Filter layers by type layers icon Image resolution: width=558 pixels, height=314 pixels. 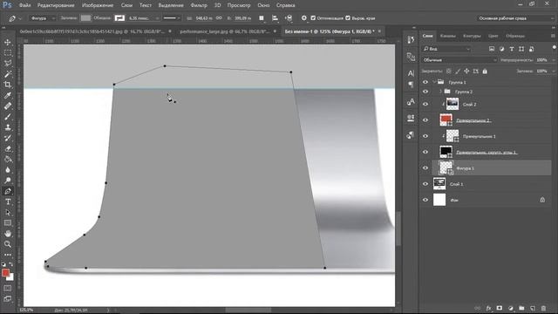point(512,49)
